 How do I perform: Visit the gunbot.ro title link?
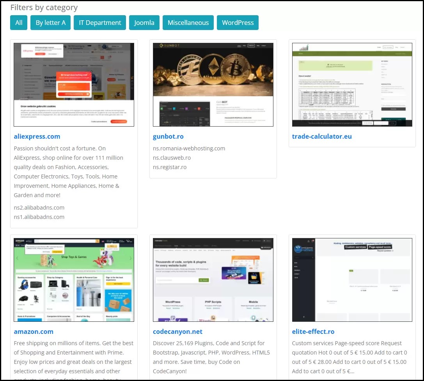[168, 136]
